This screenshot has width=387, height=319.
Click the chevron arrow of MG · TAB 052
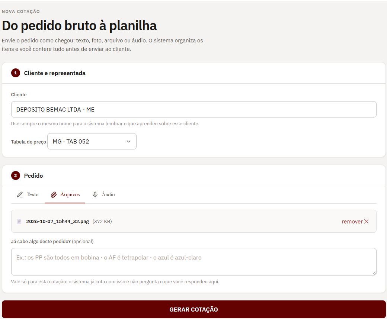pos(128,141)
